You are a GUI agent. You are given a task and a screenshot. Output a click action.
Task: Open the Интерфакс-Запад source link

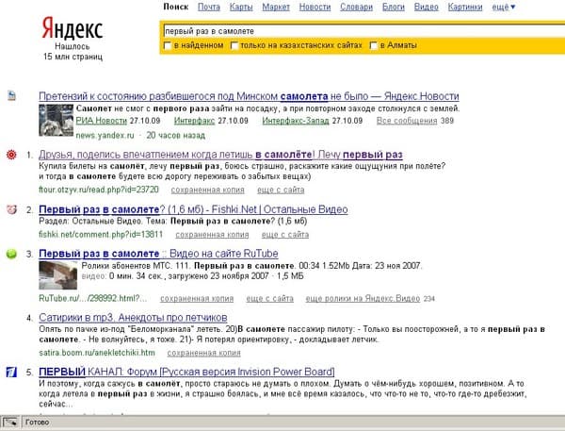pos(296,121)
